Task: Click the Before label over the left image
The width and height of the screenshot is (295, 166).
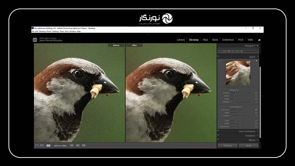Action: 116,45
